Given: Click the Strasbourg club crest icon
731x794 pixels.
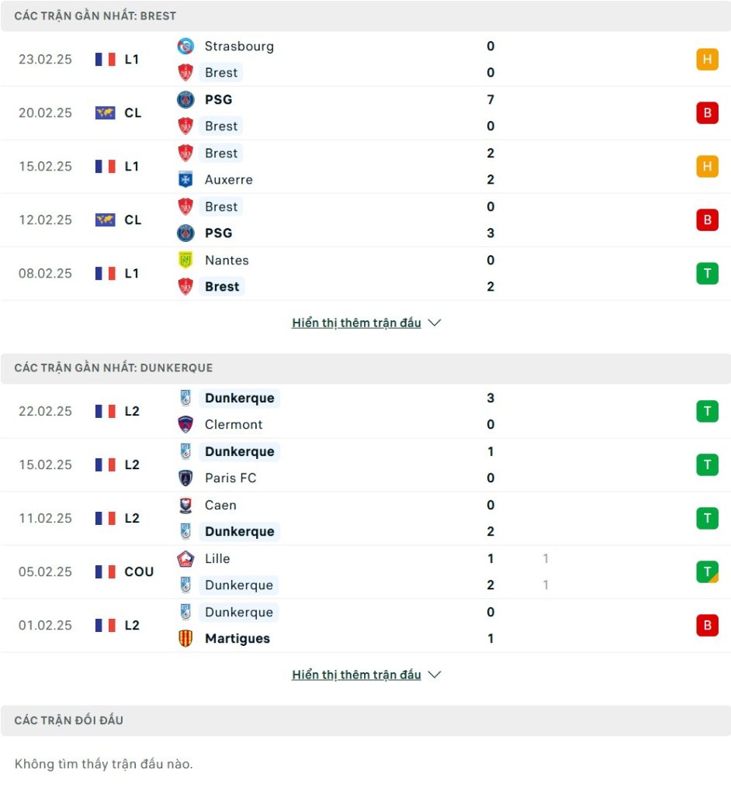Looking at the screenshot, I should pyautogui.click(x=185, y=46).
